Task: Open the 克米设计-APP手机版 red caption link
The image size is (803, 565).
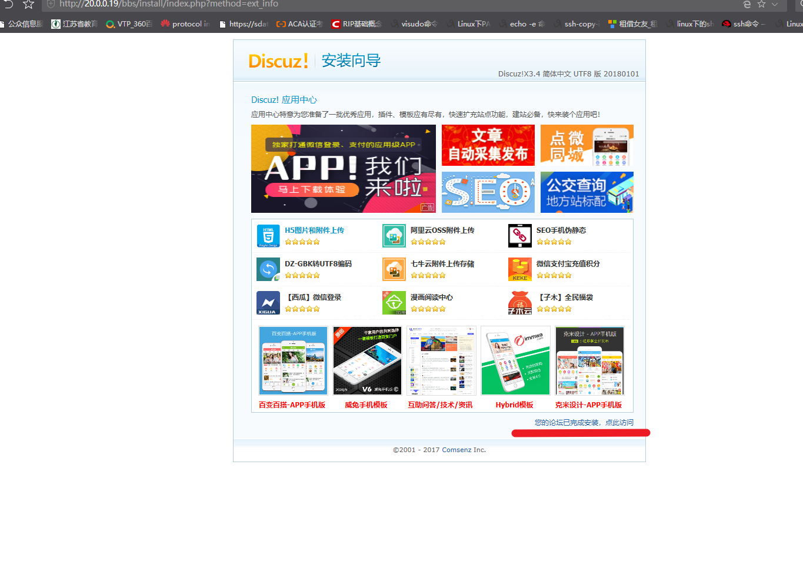Action: (x=589, y=405)
